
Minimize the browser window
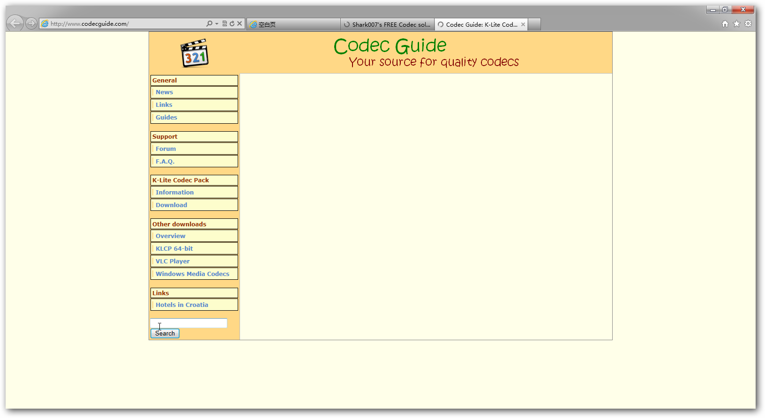(x=712, y=10)
